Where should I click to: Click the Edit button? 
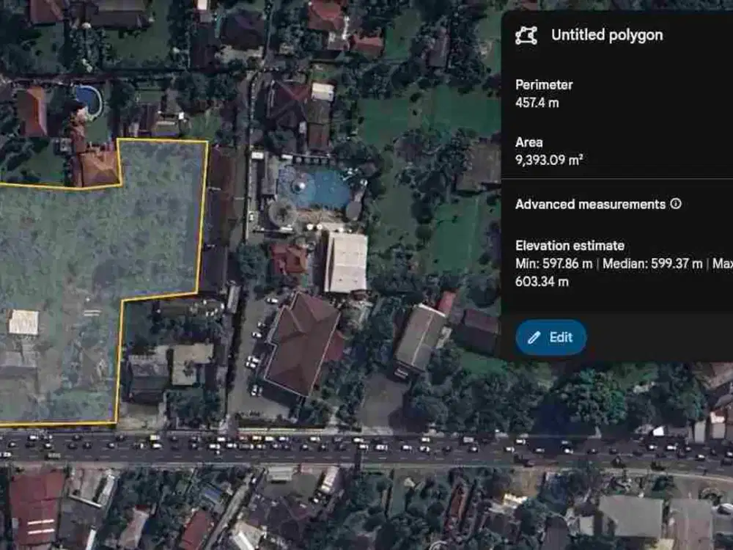pyautogui.click(x=550, y=337)
